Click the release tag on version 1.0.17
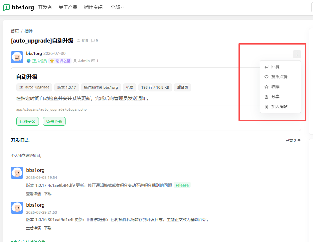Viewport: 313px width, 242px height. point(182,185)
